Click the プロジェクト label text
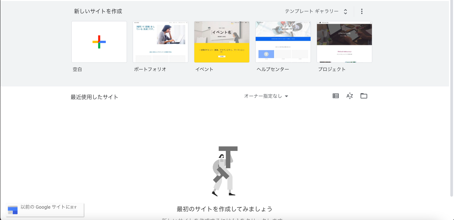The height and width of the screenshot is (220, 454). [332, 69]
